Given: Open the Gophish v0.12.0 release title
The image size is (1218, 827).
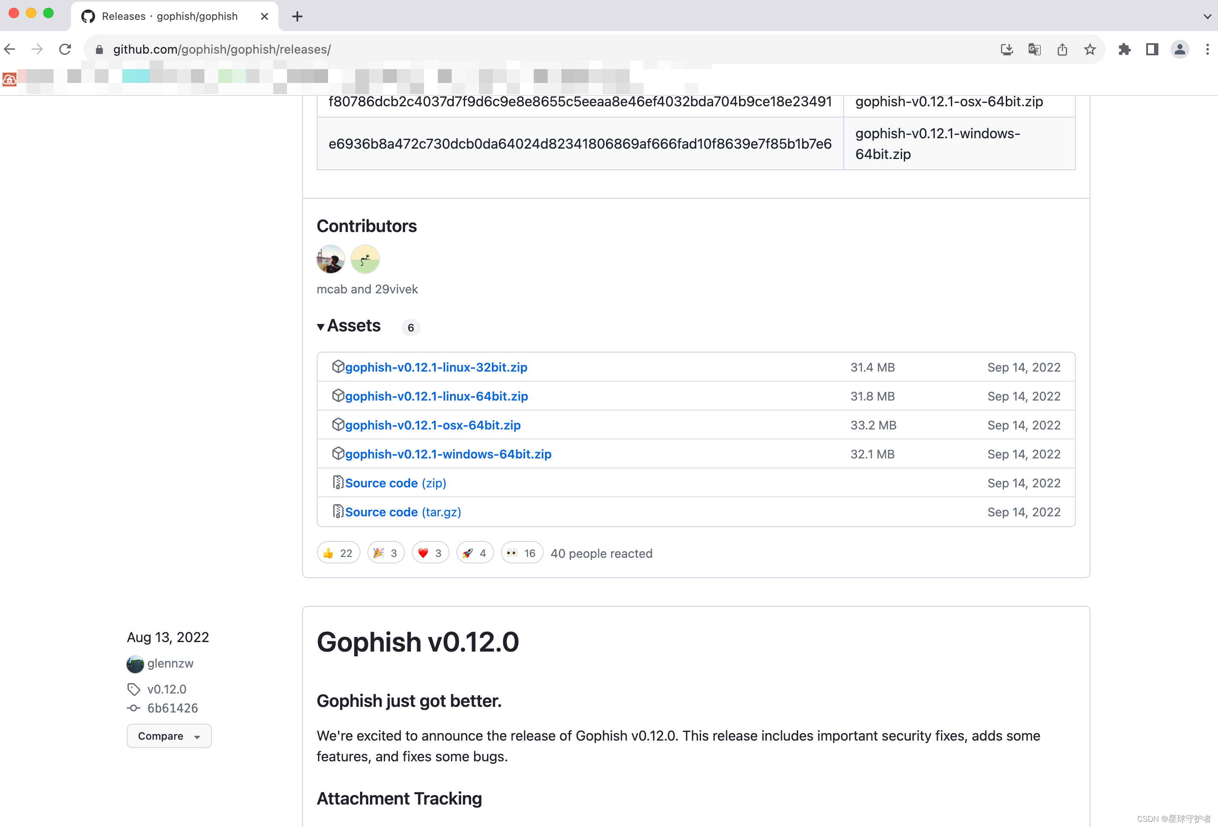Looking at the screenshot, I should (x=418, y=642).
